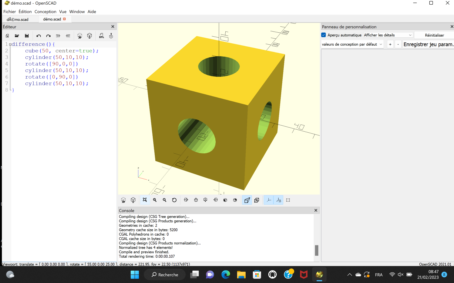Screen dimensions: 454x283
Task: Close the démo.scad tab
Action: (x=64, y=19)
